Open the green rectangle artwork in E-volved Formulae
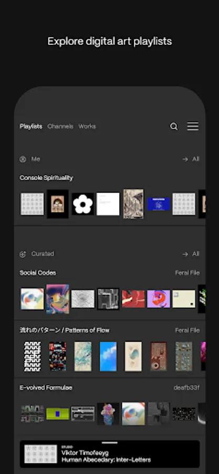Screen dimensions: 219x474 click(58, 414)
